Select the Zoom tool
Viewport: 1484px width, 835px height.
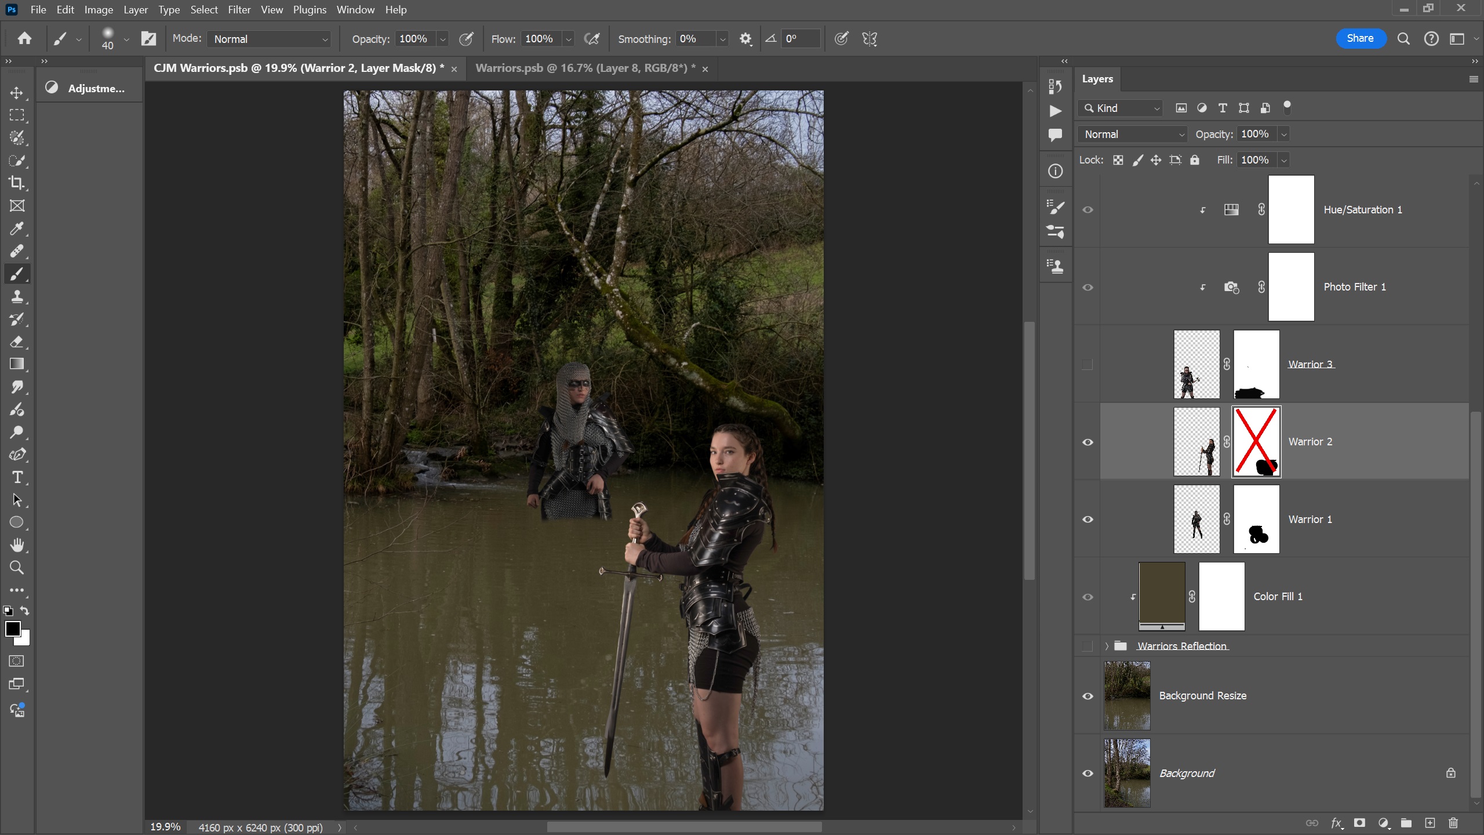(x=17, y=568)
